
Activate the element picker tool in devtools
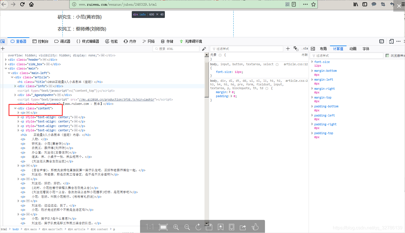pos(3,41)
